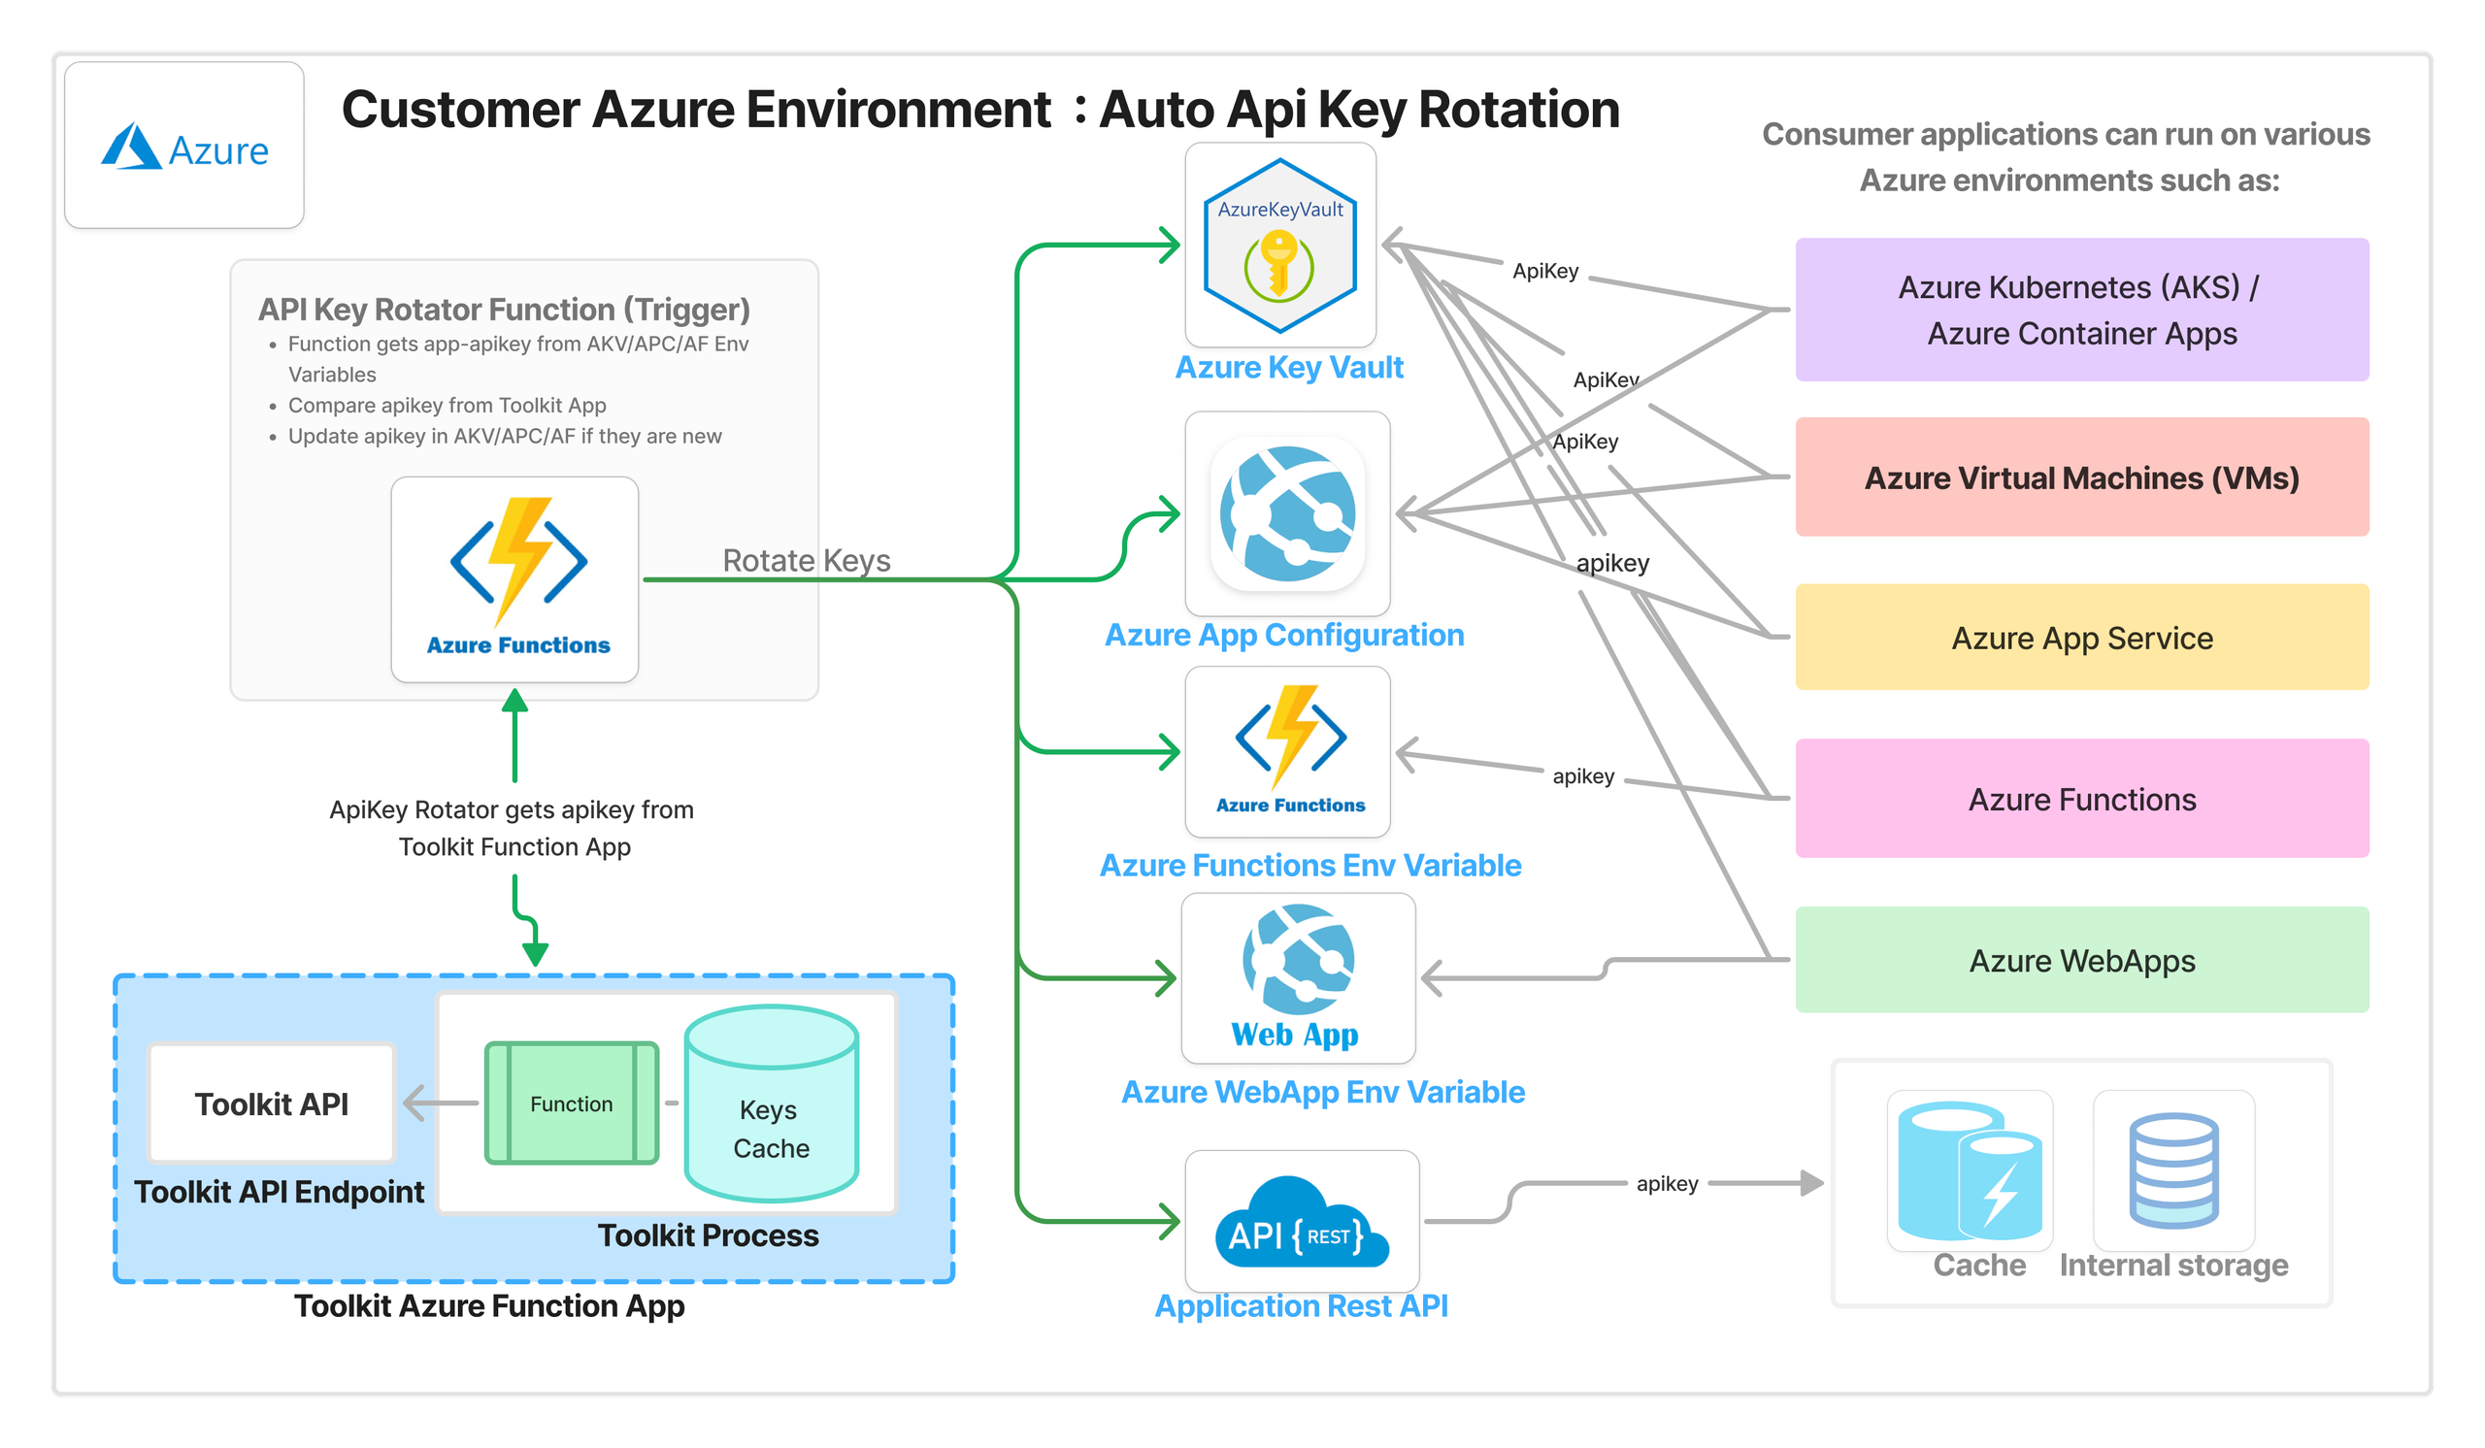Select the Azure Key Vault hexagon icon

(1281, 246)
